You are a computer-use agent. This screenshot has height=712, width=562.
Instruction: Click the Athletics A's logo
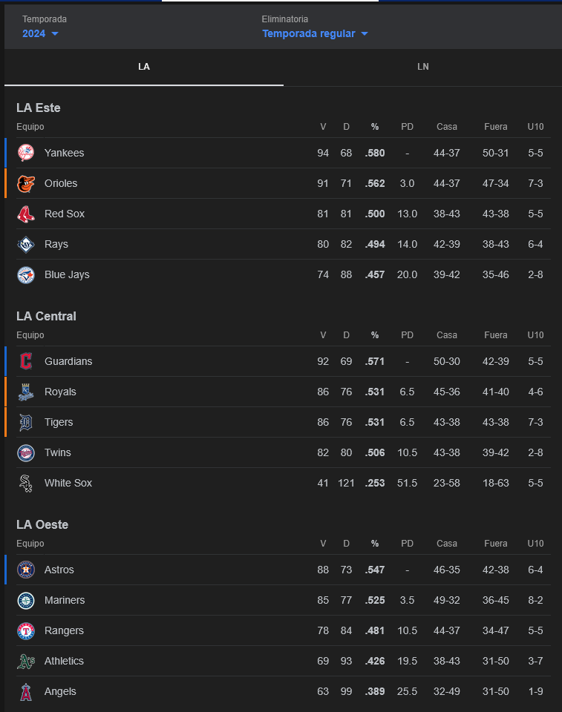coord(26,661)
